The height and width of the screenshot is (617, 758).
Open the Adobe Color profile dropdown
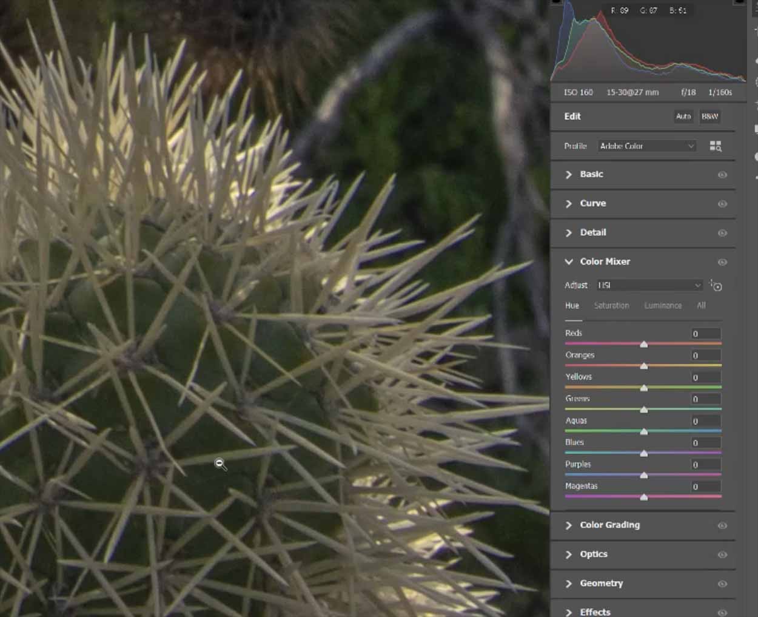(x=646, y=146)
